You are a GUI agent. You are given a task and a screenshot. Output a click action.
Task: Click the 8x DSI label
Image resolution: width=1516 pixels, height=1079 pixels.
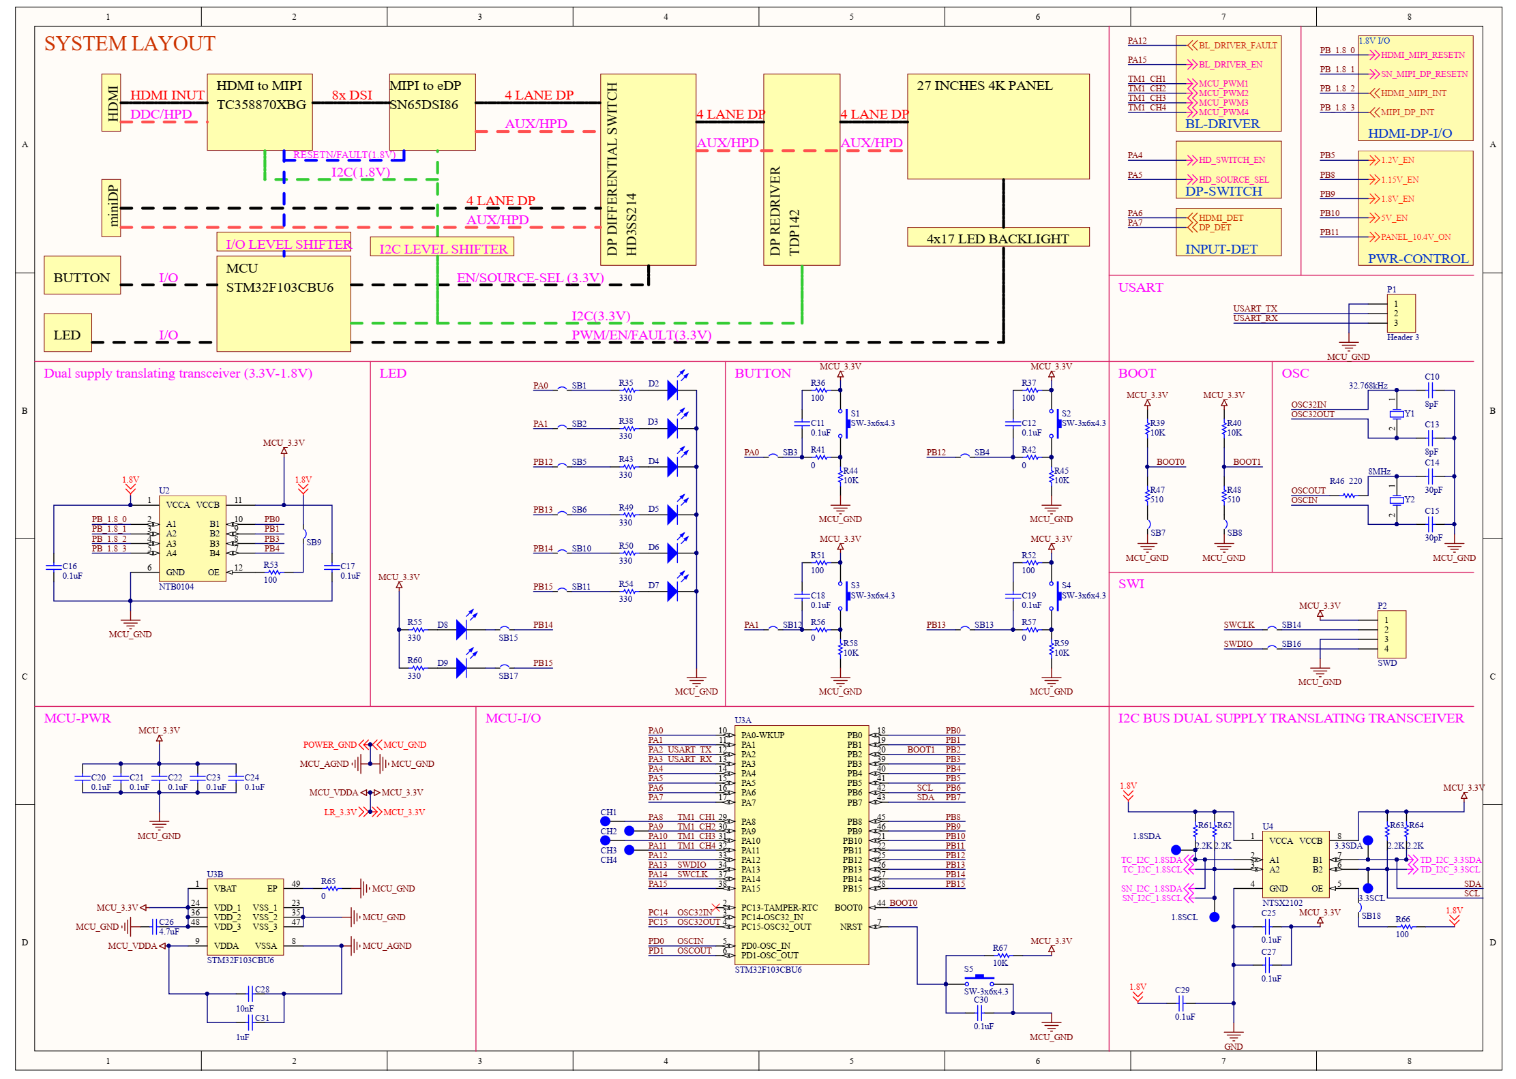tap(352, 95)
